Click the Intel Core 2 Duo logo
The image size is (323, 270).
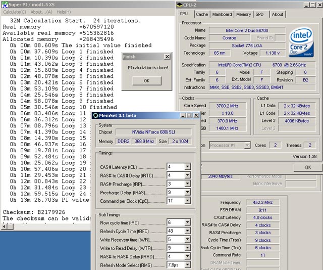coord(301,42)
